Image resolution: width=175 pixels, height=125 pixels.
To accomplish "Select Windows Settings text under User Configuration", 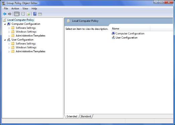I will (26, 48).
